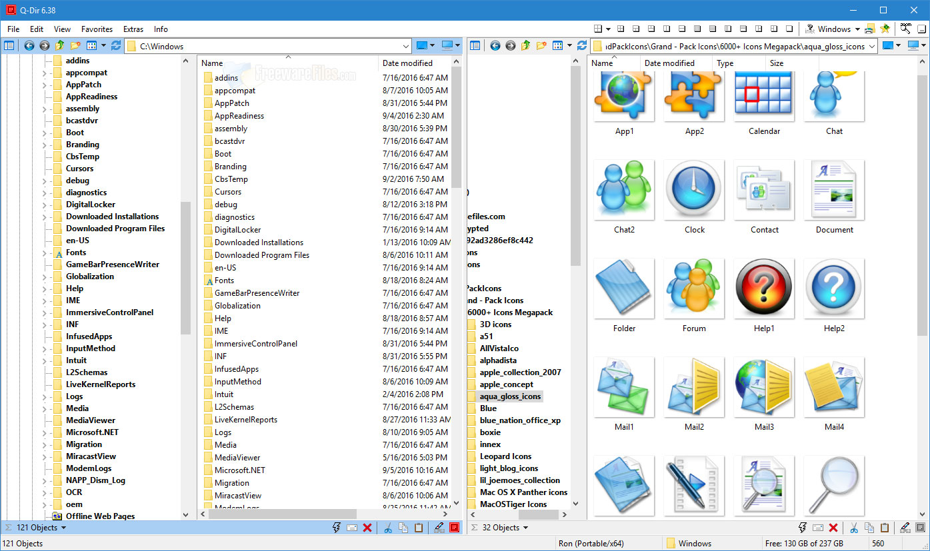
Task: Click the C:\Windows address bar
Action: [x=267, y=45]
